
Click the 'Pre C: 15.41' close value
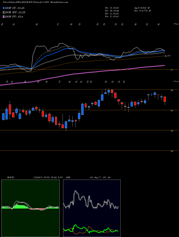[x=112, y=17]
